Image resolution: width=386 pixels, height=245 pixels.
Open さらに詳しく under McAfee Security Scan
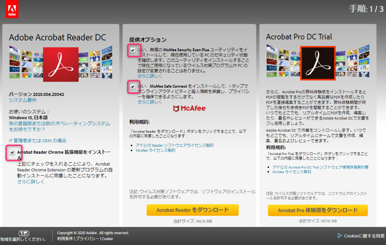[150, 76]
